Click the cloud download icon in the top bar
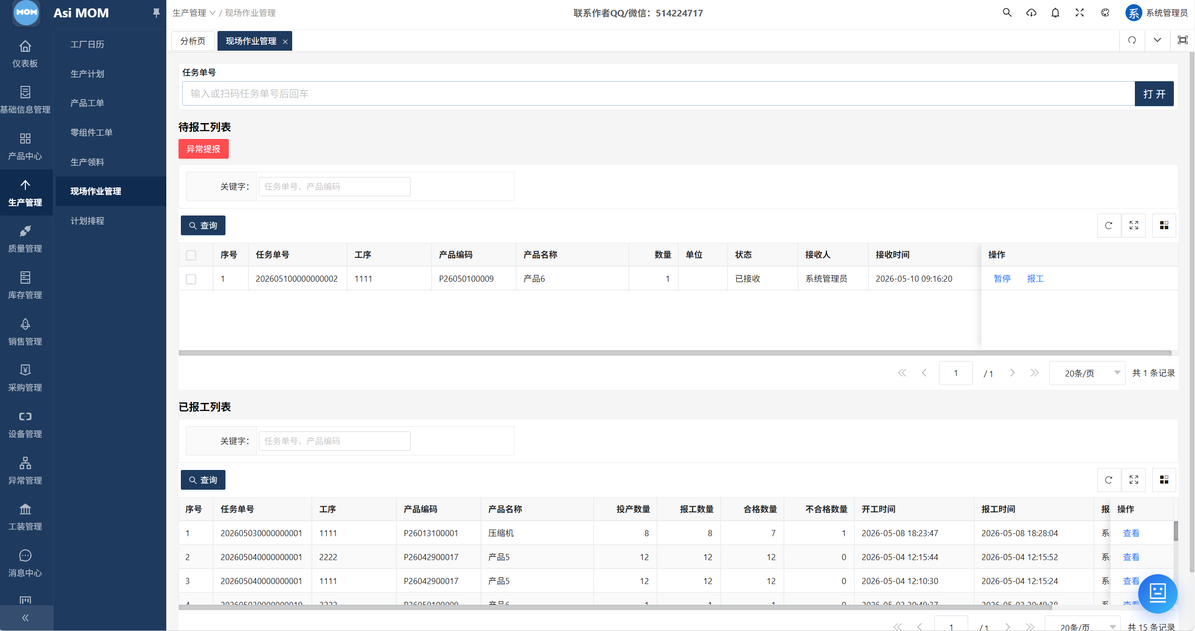Viewport: 1195px width, 631px height. (x=1031, y=13)
